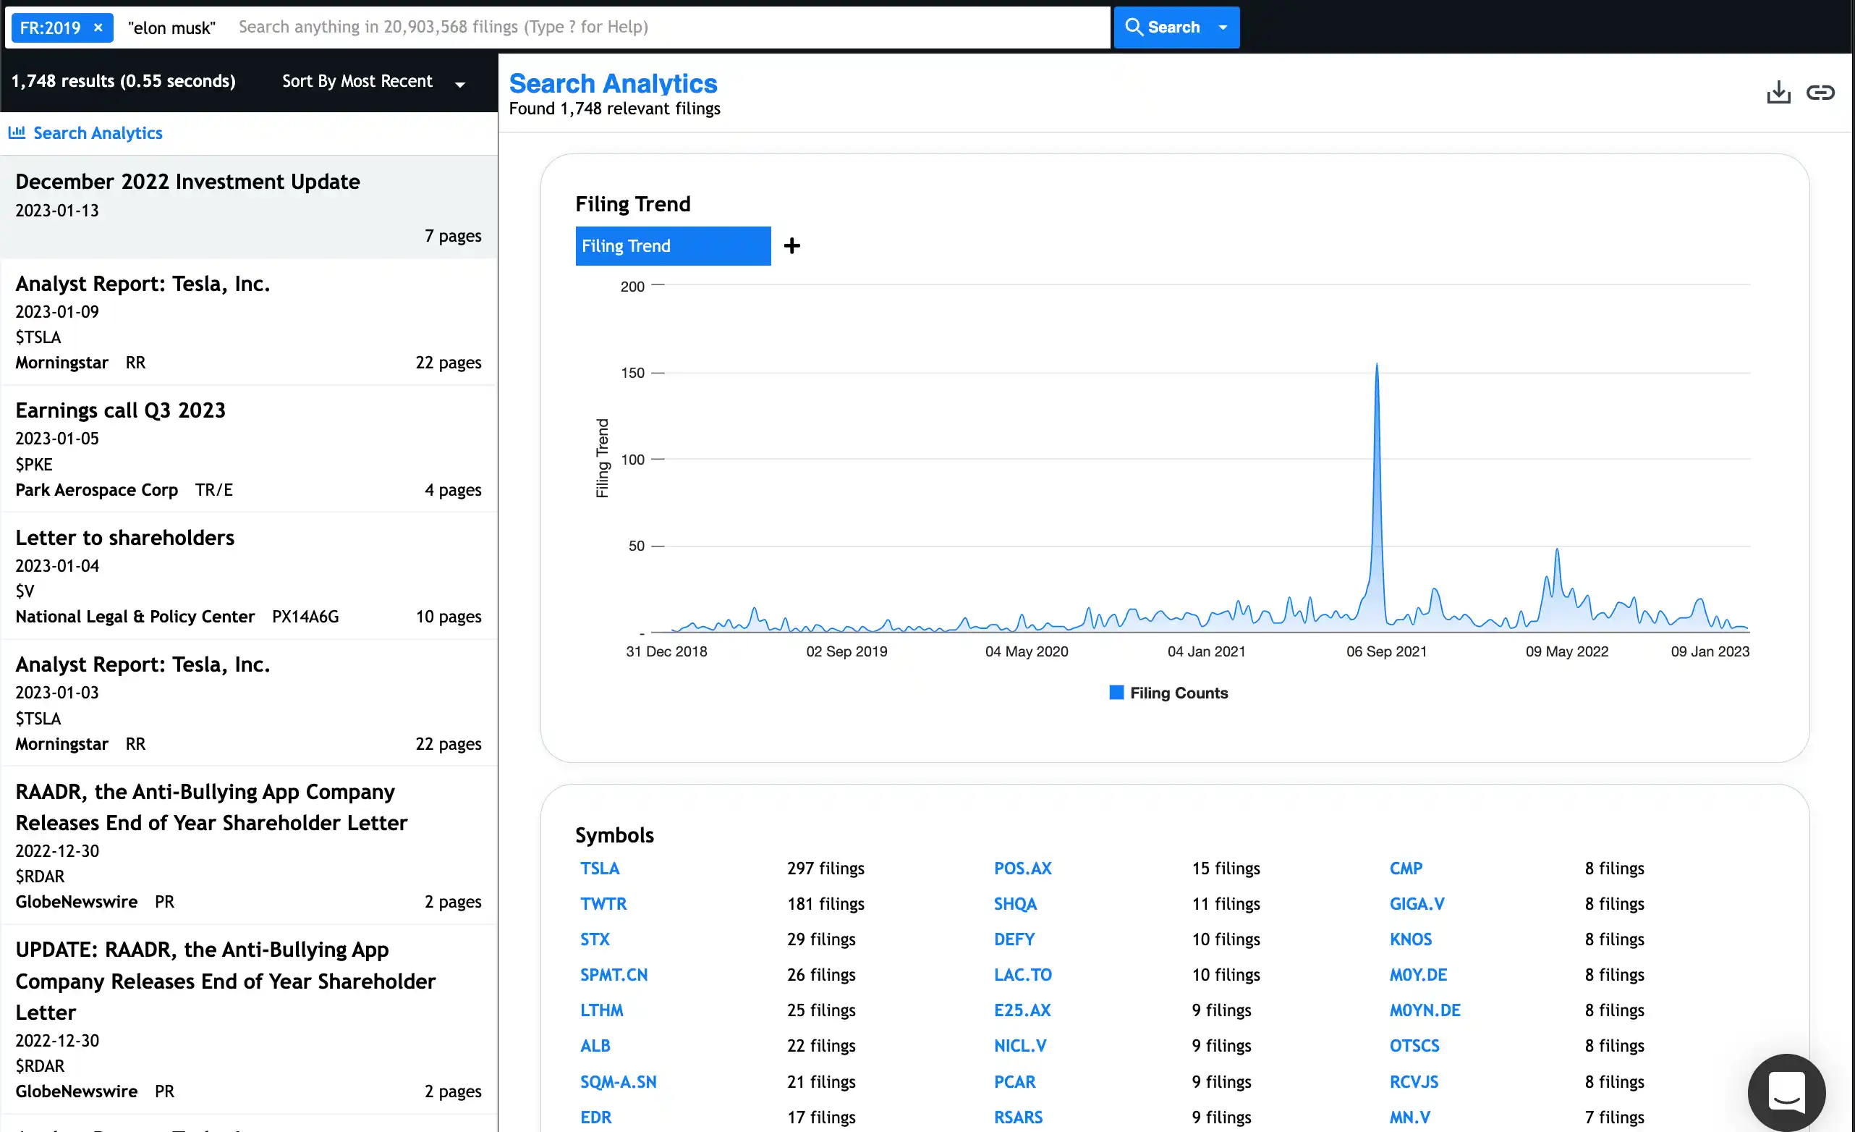Remove the FR:2019 filter tag

point(98,27)
